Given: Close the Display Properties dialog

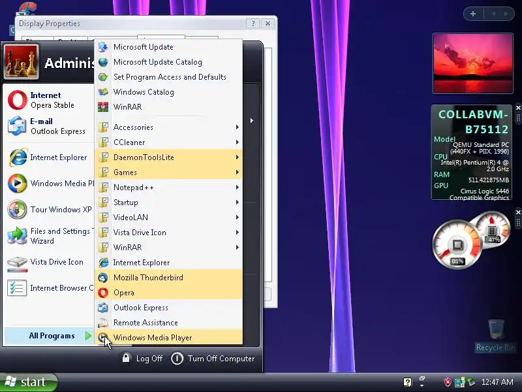Looking at the screenshot, I should [268, 24].
